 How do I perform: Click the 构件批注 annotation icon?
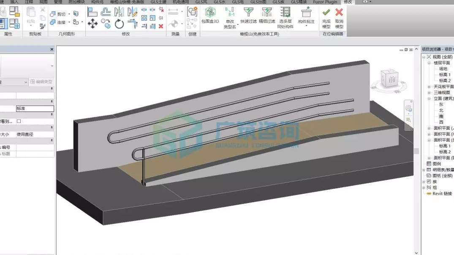tap(306, 12)
